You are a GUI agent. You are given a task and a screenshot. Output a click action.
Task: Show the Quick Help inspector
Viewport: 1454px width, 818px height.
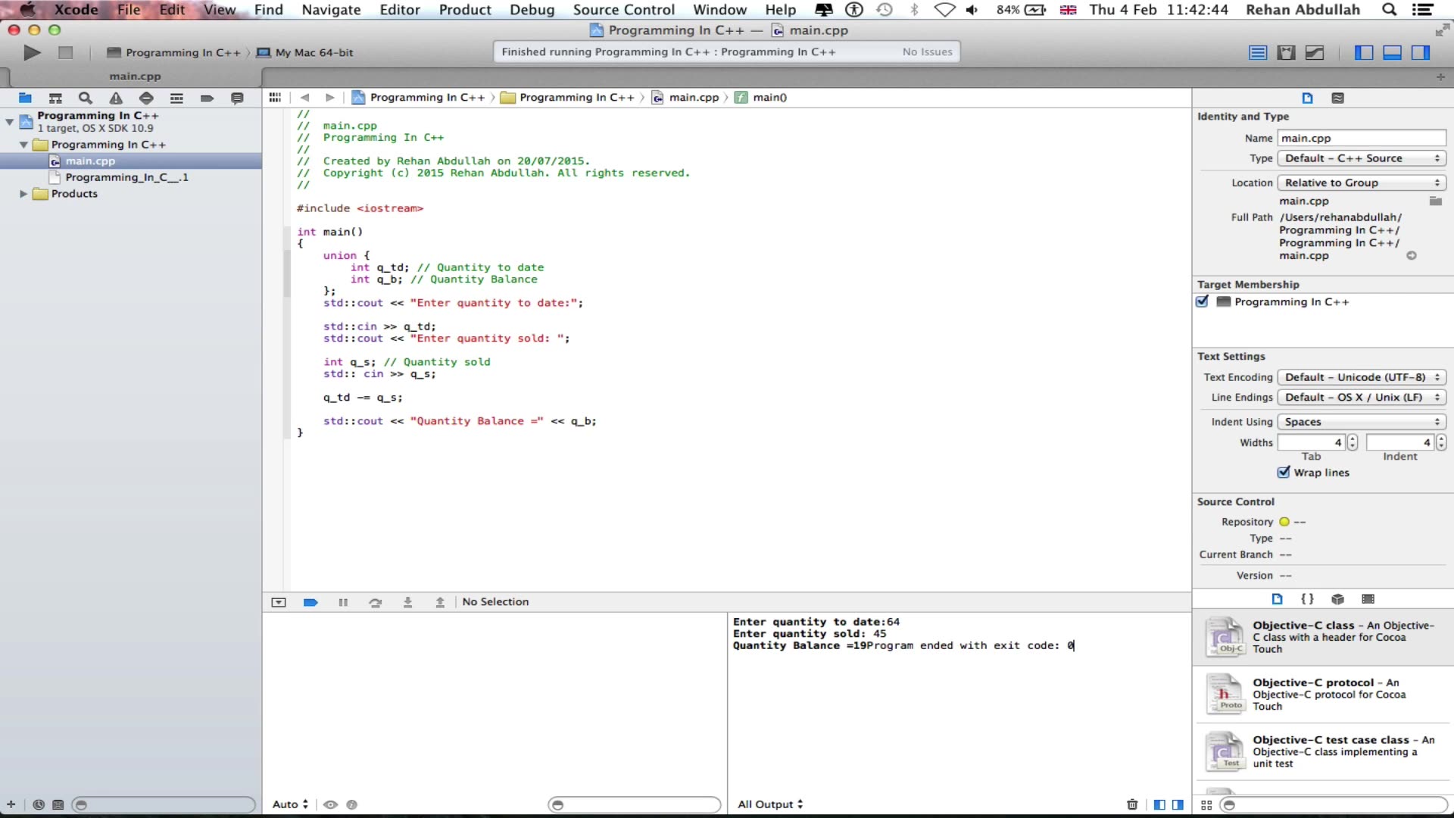click(1337, 98)
